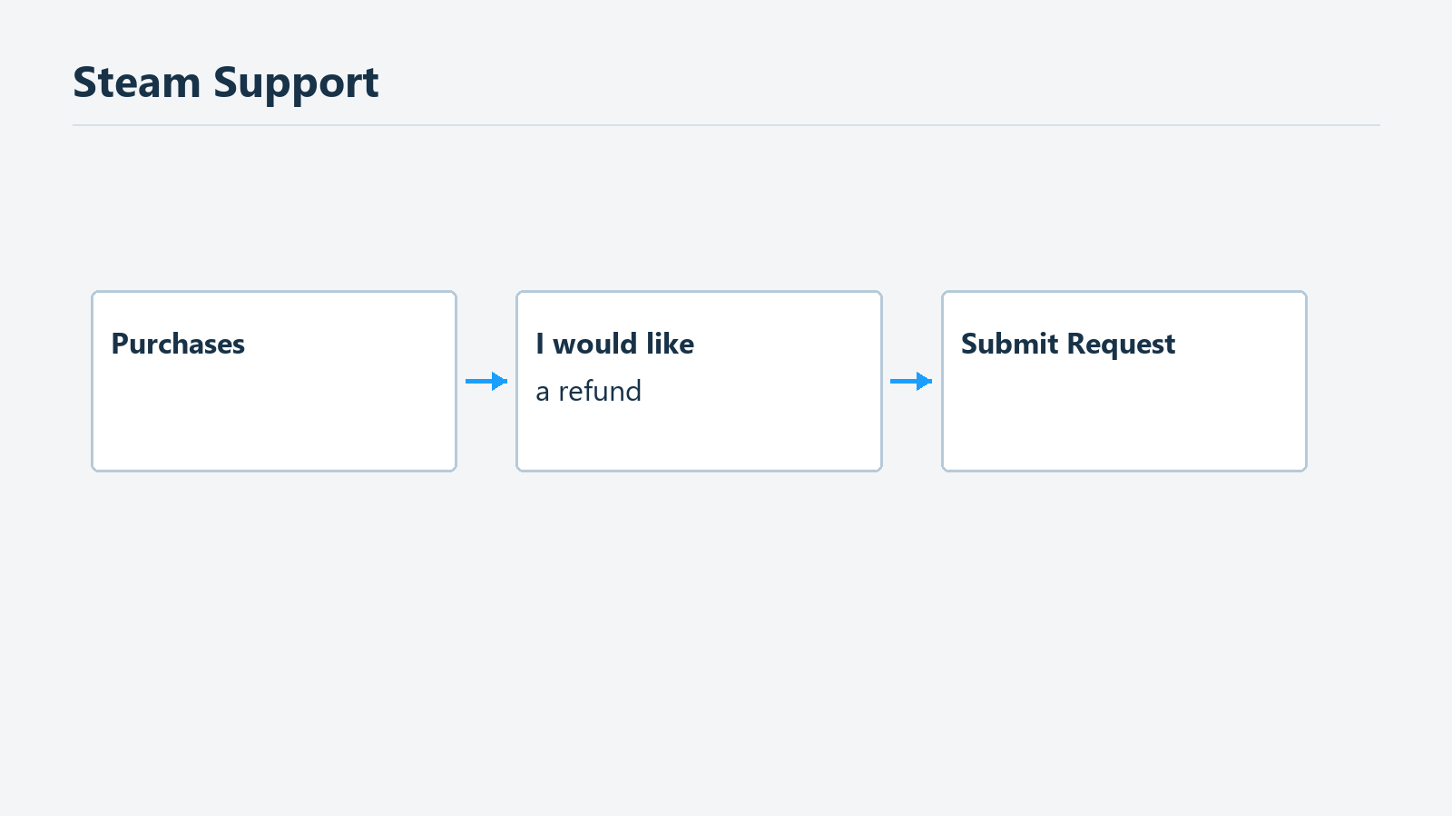The height and width of the screenshot is (816, 1452).
Task: Click the word 'like' in middle card
Action: coord(671,344)
